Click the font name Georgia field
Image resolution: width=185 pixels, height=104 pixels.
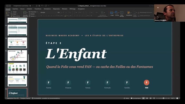(x=48, y=12)
